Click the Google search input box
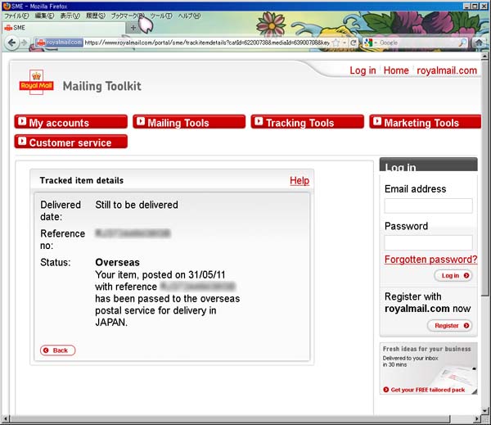This screenshot has width=491, height=425. (x=418, y=43)
